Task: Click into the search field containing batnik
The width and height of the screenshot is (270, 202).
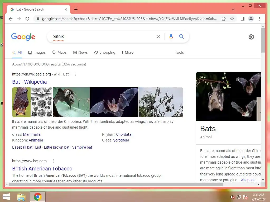Action: [102, 36]
